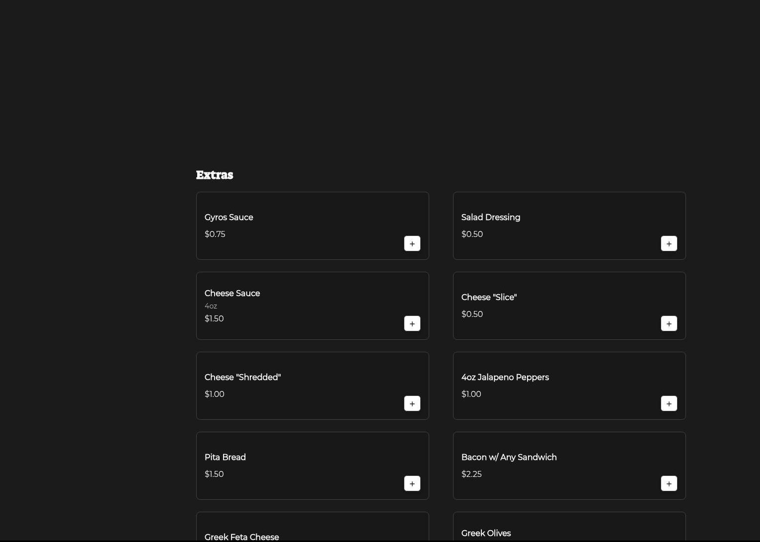
Task: Click the plus icon for Salad Dressing
Action: [x=669, y=243]
